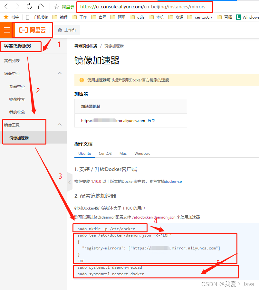Viewport: 259px width, 290px height.
Task: Click the 阿里云 site label in address bar
Action: point(68,7)
